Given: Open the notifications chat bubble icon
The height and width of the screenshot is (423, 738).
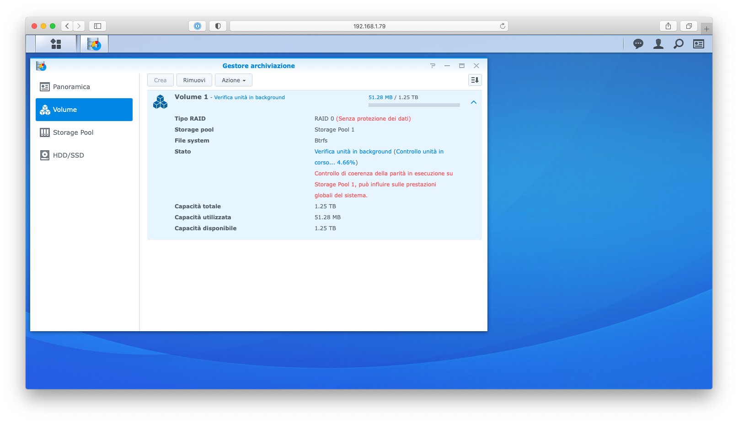Looking at the screenshot, I should coord(638,44).
